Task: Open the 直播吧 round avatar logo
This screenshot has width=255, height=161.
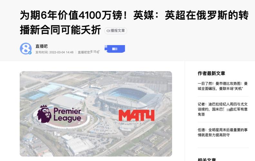Action: click(x=26, y=49)
